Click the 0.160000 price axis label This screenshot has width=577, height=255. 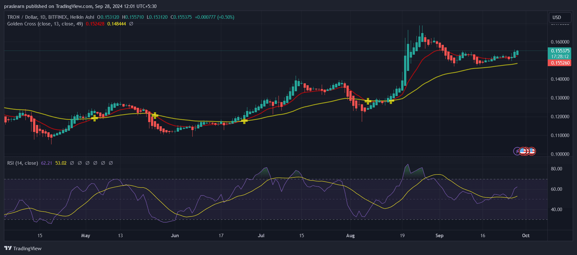coord(560,42)
